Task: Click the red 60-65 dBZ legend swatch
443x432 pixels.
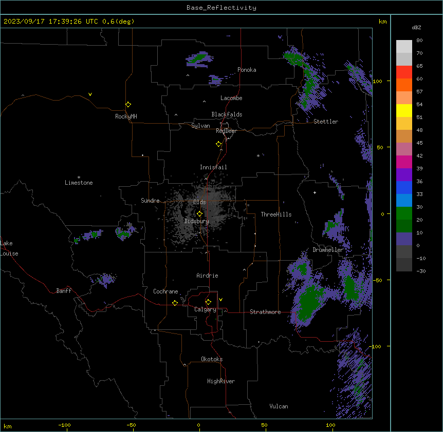Action: [x=404, y=72]
